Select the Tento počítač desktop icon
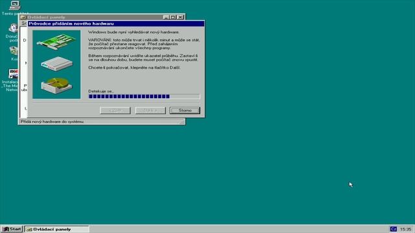This screenshot has height=233, width=415. (14, 8)
